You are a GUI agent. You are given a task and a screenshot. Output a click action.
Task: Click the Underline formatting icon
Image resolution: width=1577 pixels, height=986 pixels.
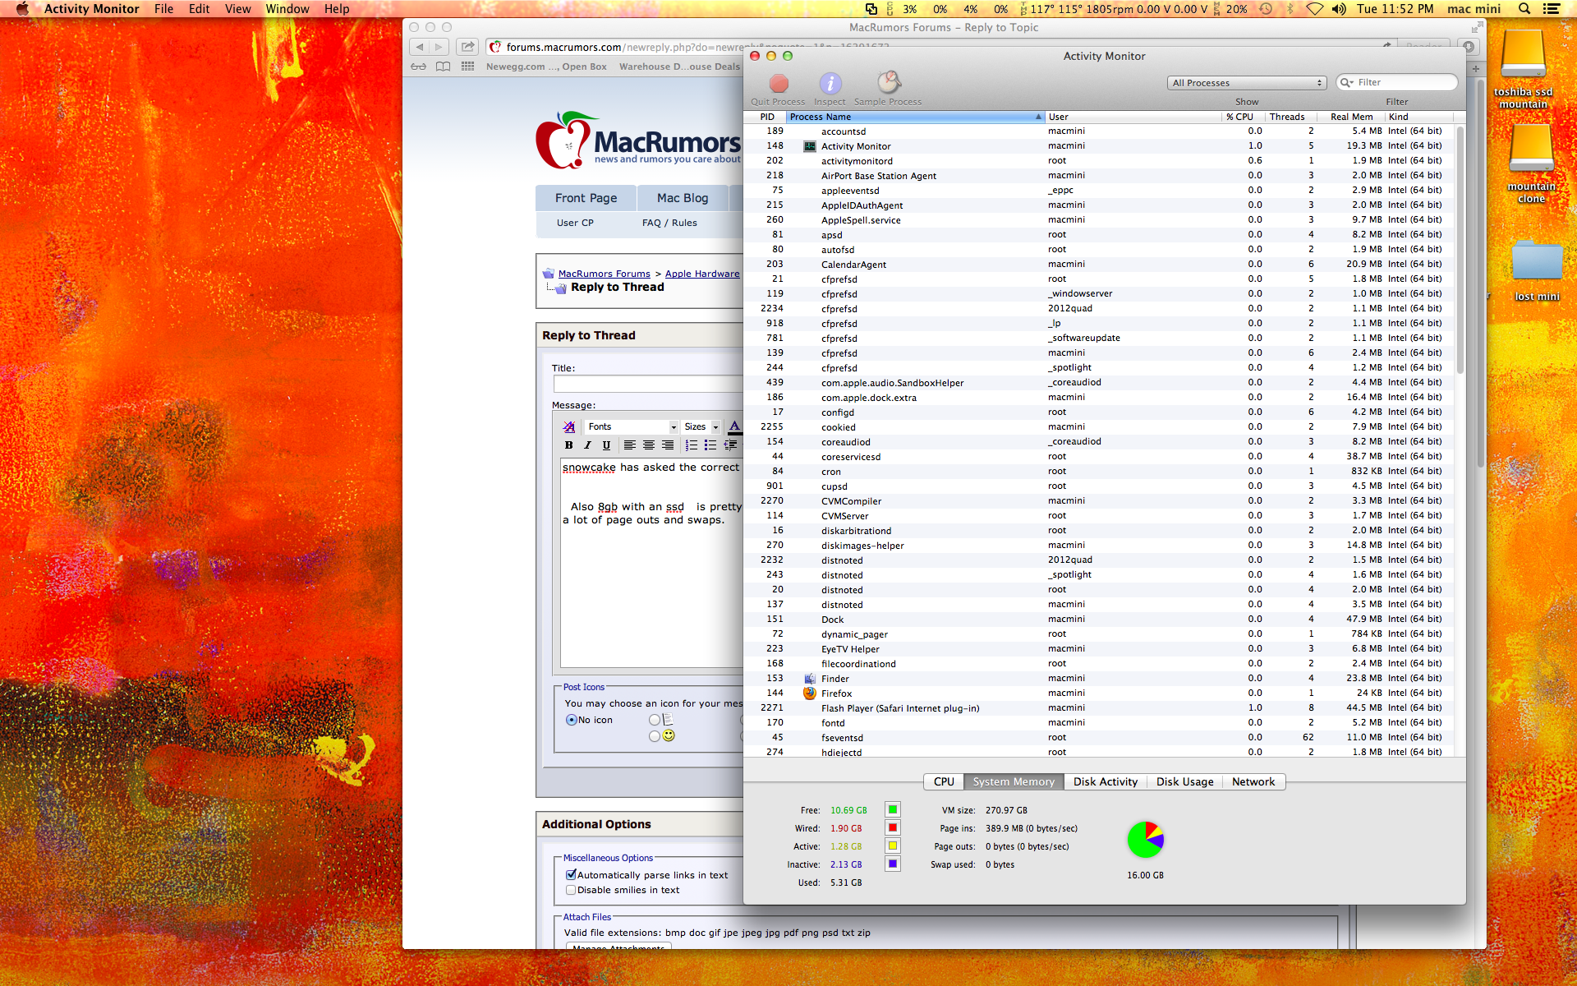[606, 445]
